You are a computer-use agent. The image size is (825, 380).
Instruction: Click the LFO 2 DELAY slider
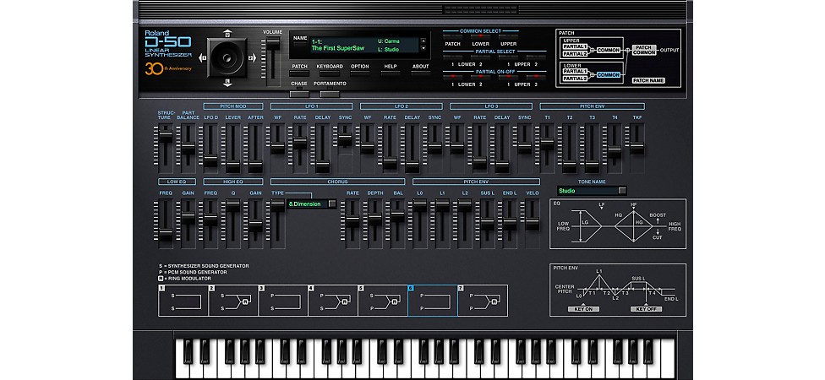[412, 166]
